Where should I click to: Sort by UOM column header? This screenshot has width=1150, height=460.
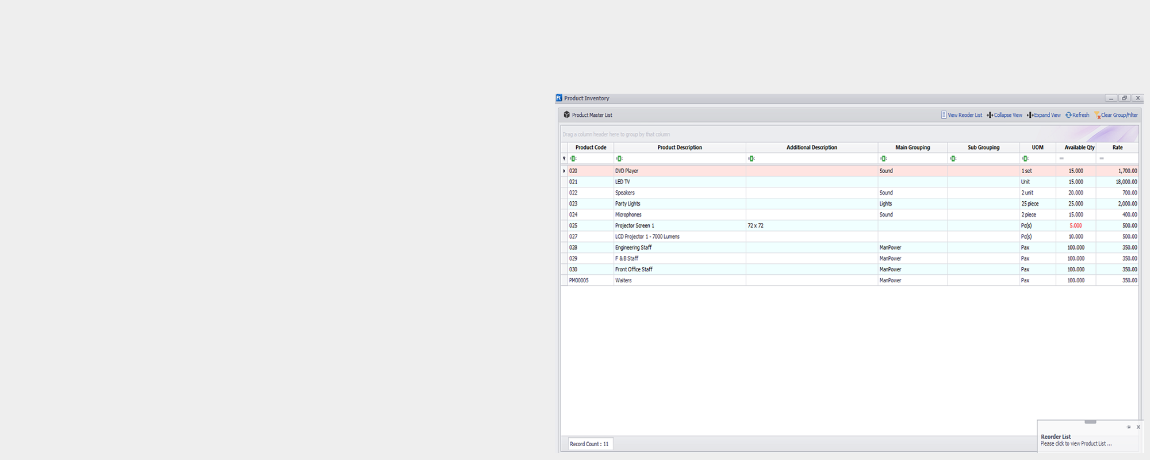[1038, 148]
